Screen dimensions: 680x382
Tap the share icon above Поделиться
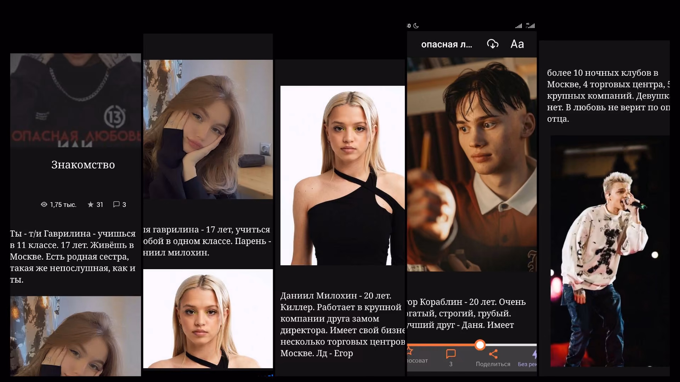tap(493, 354)
